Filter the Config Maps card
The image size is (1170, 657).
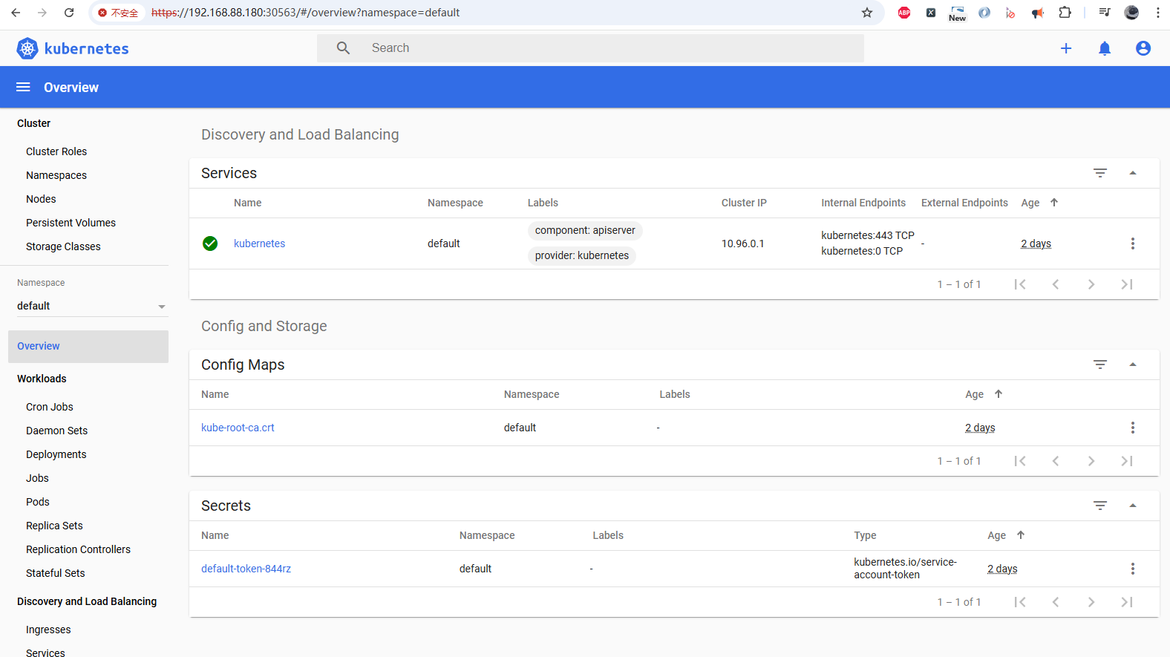click(1100, 365)
